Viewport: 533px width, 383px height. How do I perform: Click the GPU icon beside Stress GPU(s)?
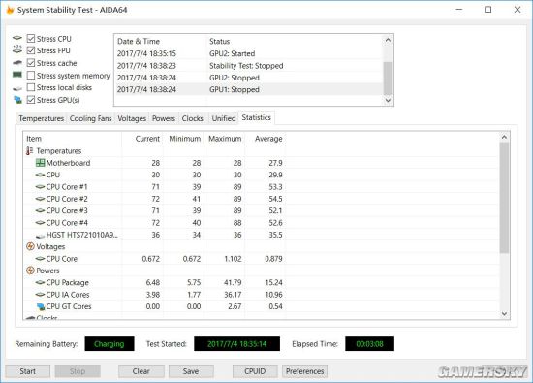pyautogui.click(x=17, y=100)
